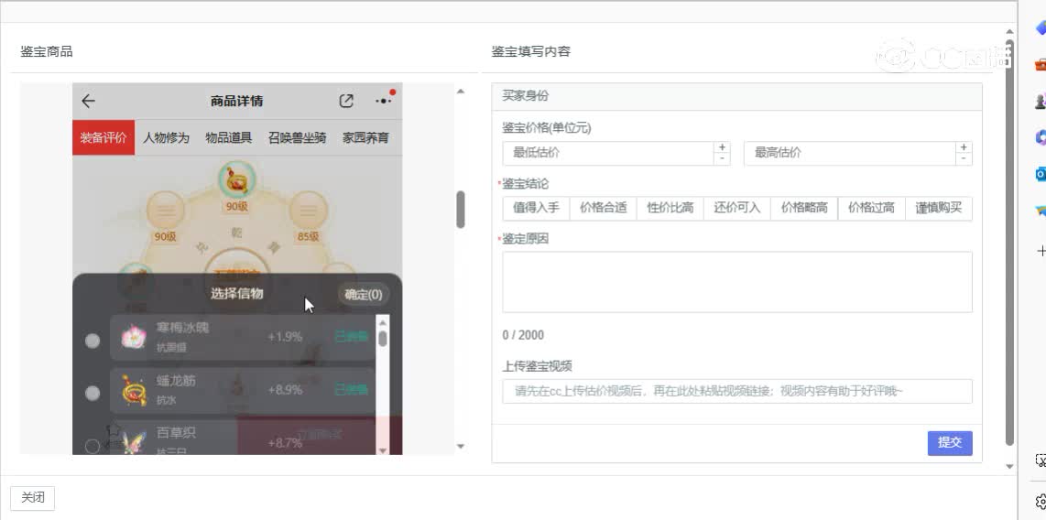Decrease 最高估价 with minus stepper
Screen dimensions: 1046x520
click(964, 158)
